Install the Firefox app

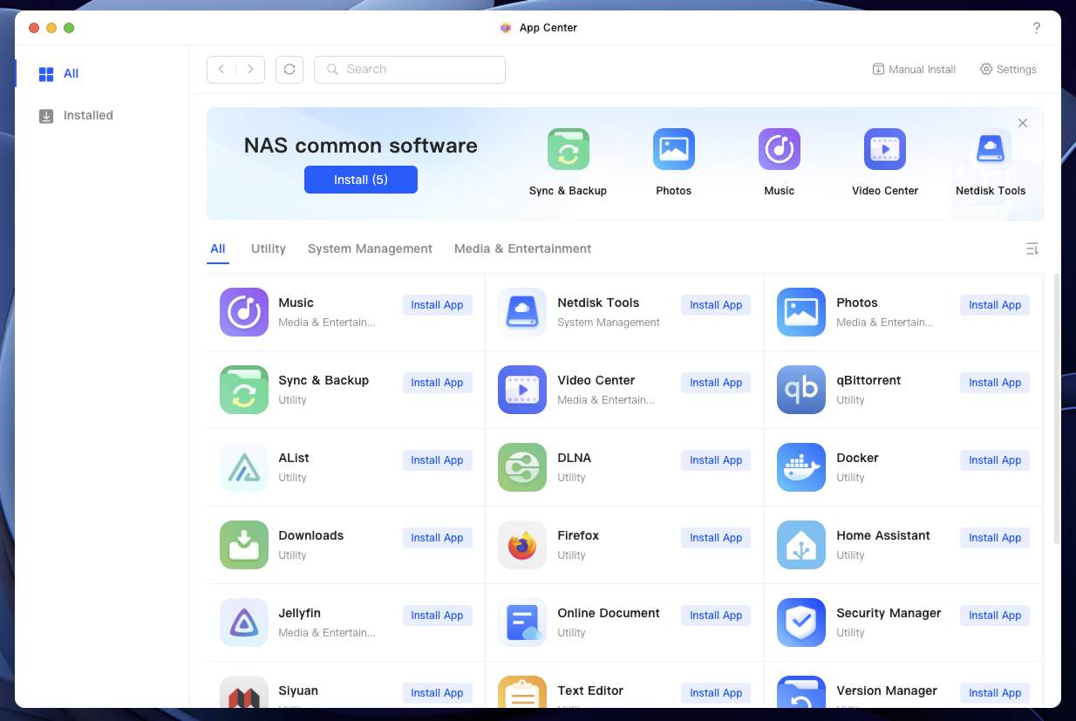tap(716, 538)
